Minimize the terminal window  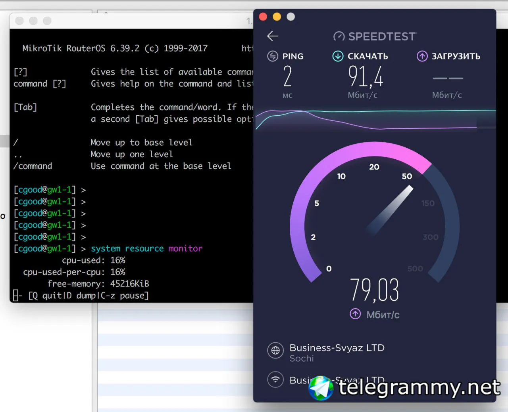tap(33, 21)
